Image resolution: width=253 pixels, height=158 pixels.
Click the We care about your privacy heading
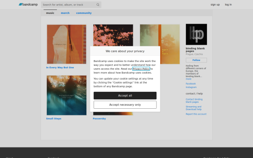click(125, 51)
